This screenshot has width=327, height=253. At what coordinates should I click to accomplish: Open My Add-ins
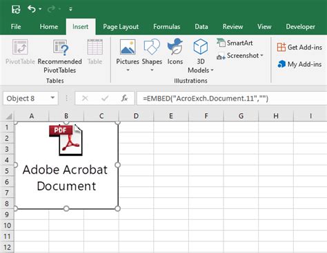pyautogui.click(x=299, y=64)
